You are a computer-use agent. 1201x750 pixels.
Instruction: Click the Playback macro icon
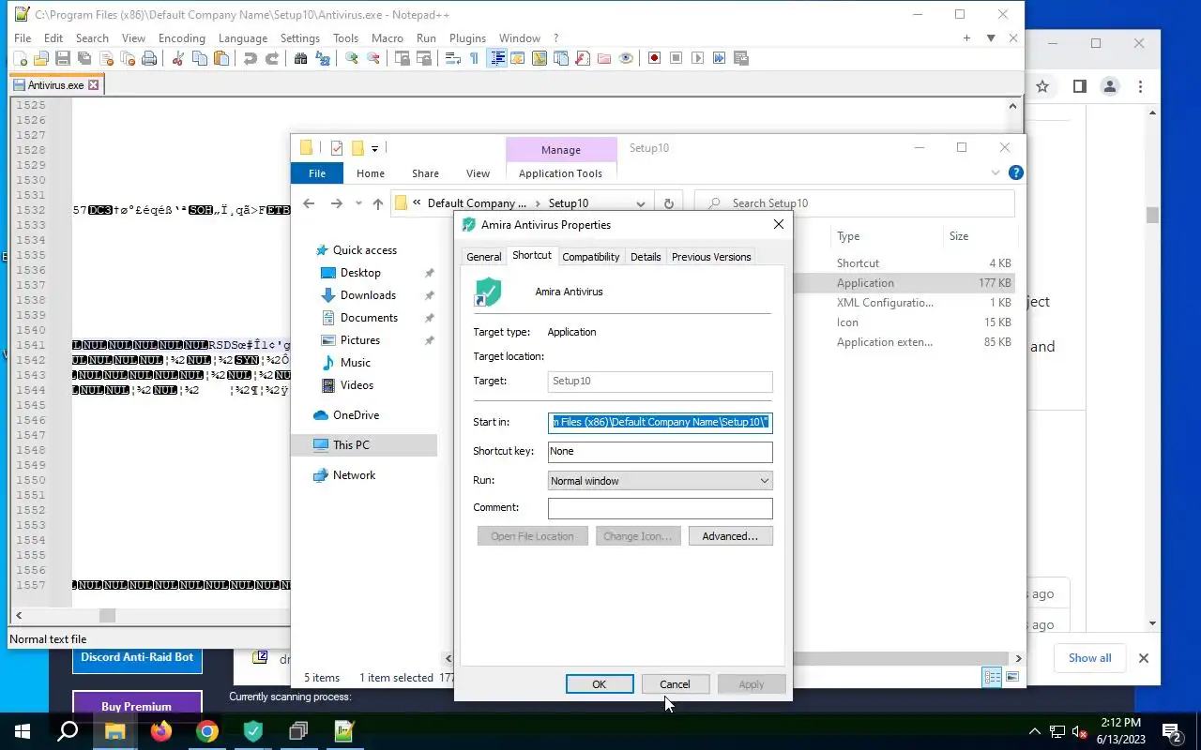pos(698,58)
